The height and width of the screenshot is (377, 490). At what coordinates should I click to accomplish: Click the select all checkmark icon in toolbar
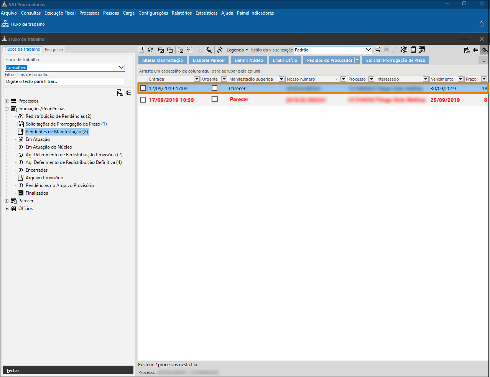pos(161,50)
